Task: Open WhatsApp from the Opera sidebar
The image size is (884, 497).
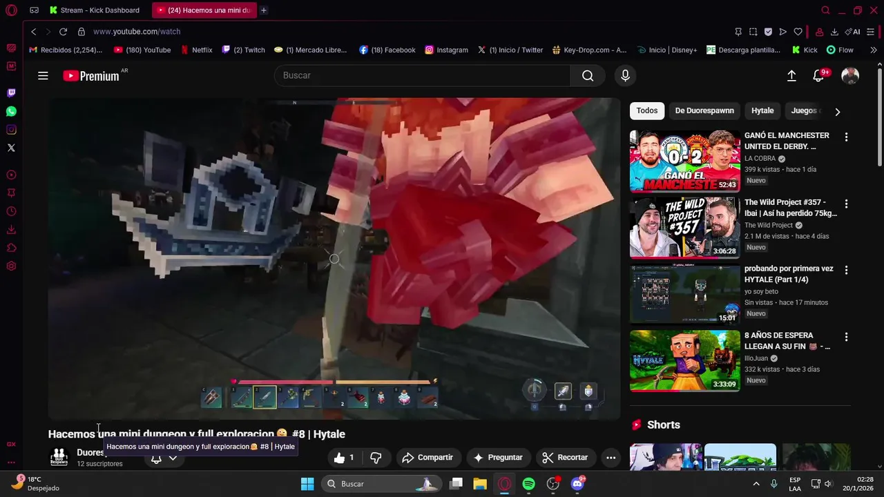Action: tap(11, 111)
